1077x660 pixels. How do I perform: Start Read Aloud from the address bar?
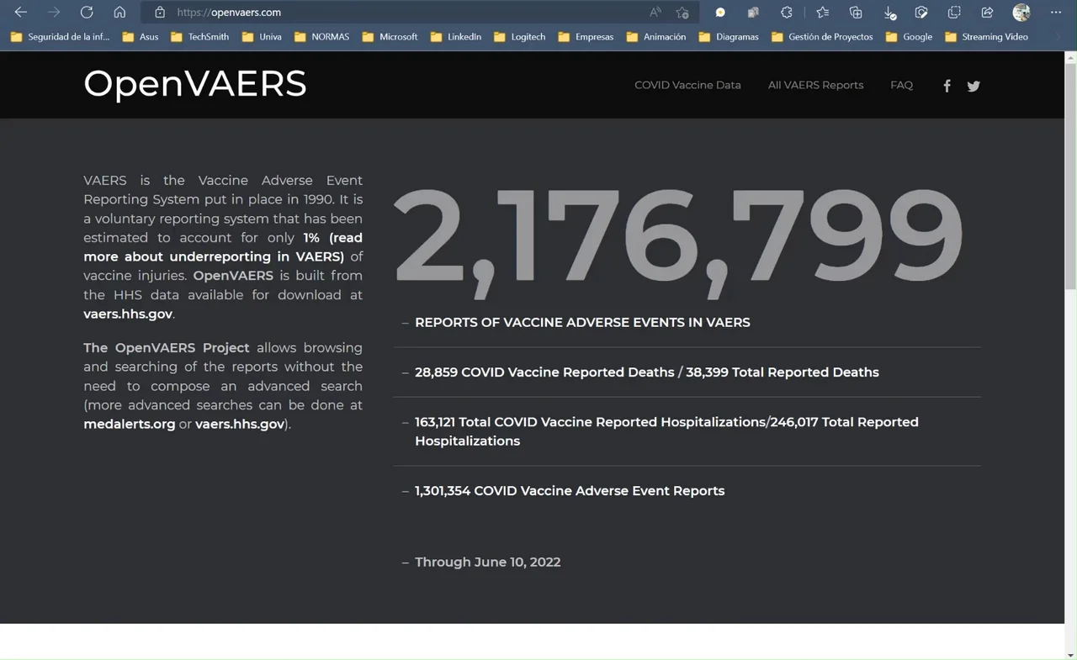point(655,13)
